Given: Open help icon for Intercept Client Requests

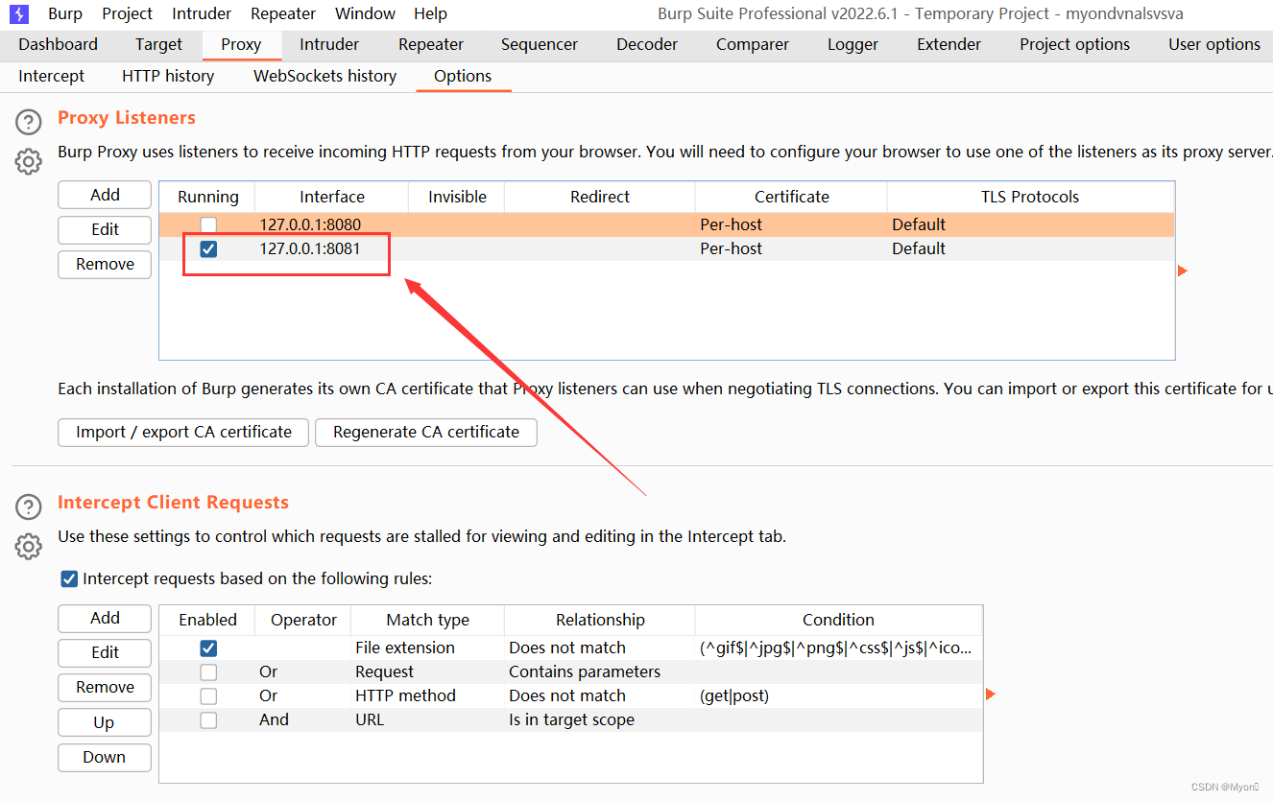Looking at the screenshot, I should coord(29,507).
